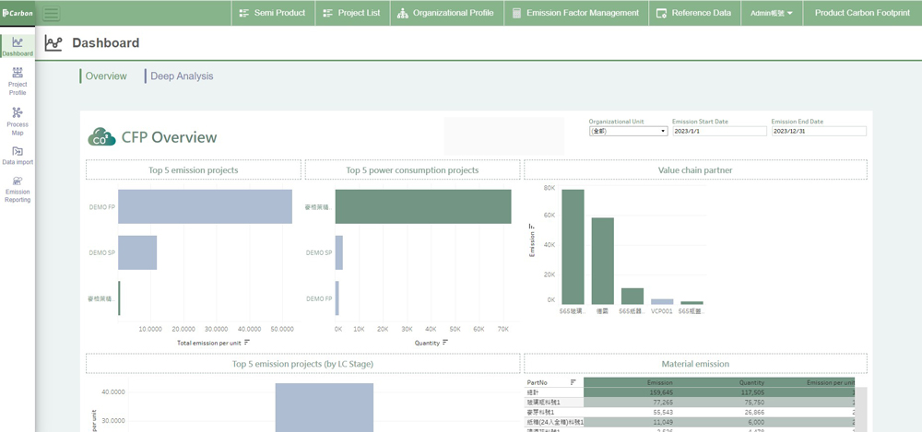
Task: Toggle the hamburger menu in the top bar
Action: click(x=51, y=14)
